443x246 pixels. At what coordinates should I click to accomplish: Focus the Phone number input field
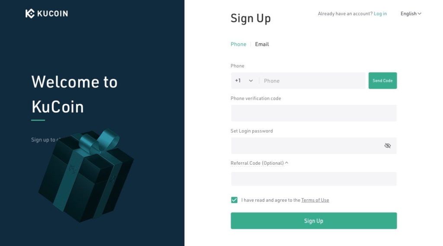click(x=313, y=81)
